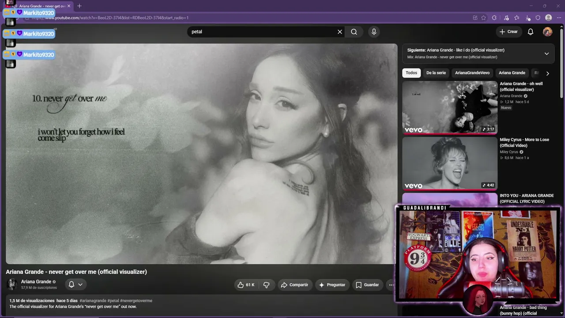This screenshot has height=318, width=565.
Task: Open browser media playback control icon
Action: [x=506, y=18]
